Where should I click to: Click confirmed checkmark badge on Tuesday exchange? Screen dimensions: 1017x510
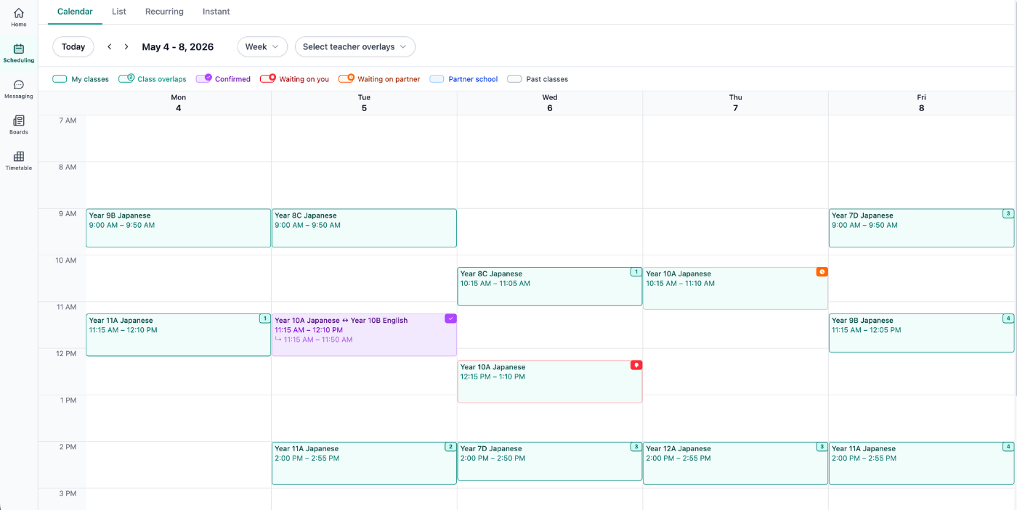tap(450, 318)
